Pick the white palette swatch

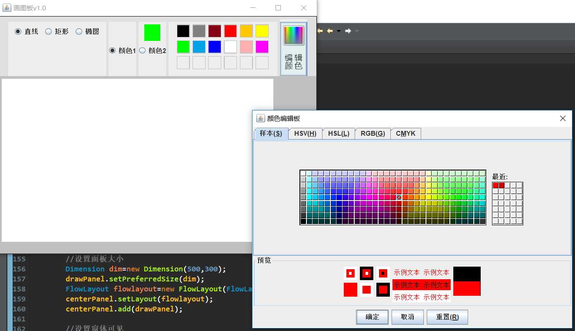coord(230,47)
